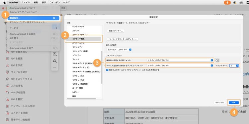Open the Acrobat menu in menu bar
This screenshot has width=249, height=124.
pyautogui.click(x=14, y=3)
